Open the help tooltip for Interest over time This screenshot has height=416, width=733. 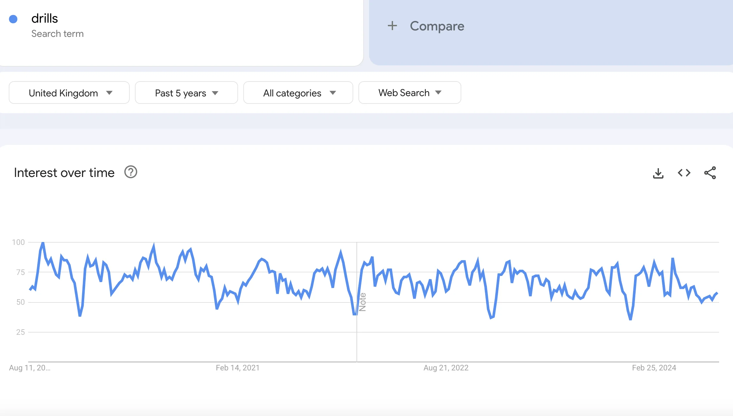tap(131, 172)
